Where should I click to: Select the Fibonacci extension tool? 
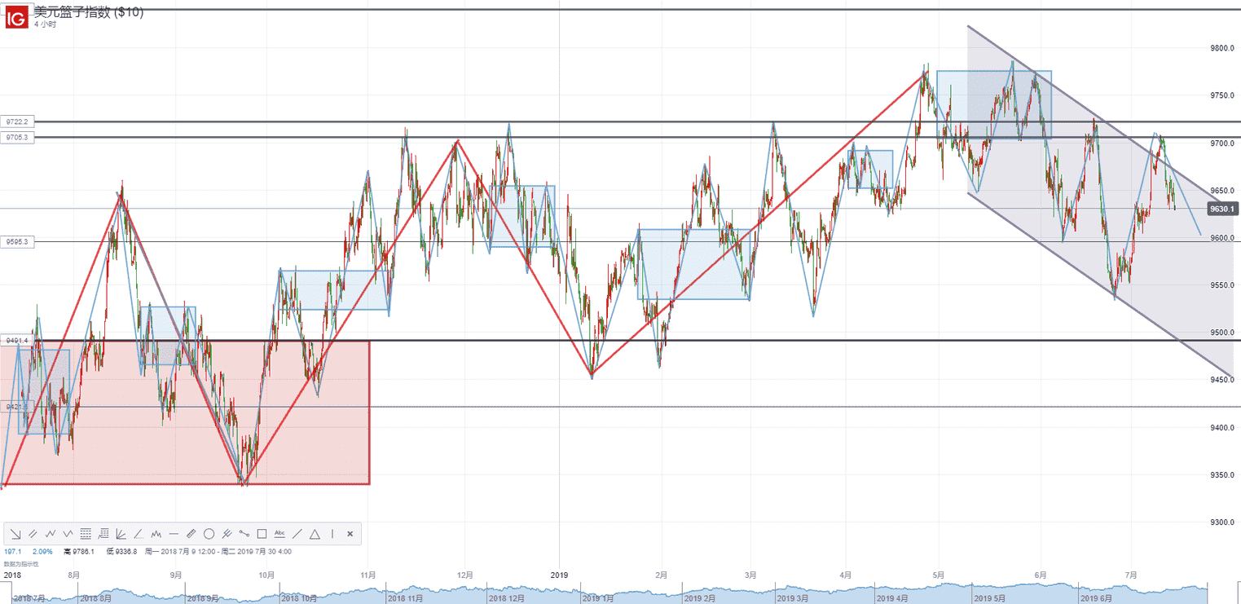click(x=103, y=534)
